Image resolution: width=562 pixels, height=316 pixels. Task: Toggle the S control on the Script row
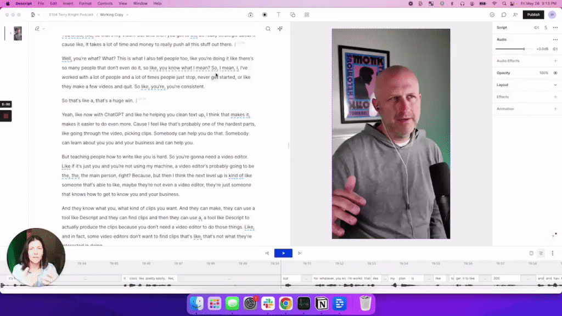tap(546, 27)
